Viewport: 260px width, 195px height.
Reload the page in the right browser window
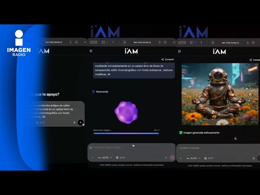pos(247,43)
